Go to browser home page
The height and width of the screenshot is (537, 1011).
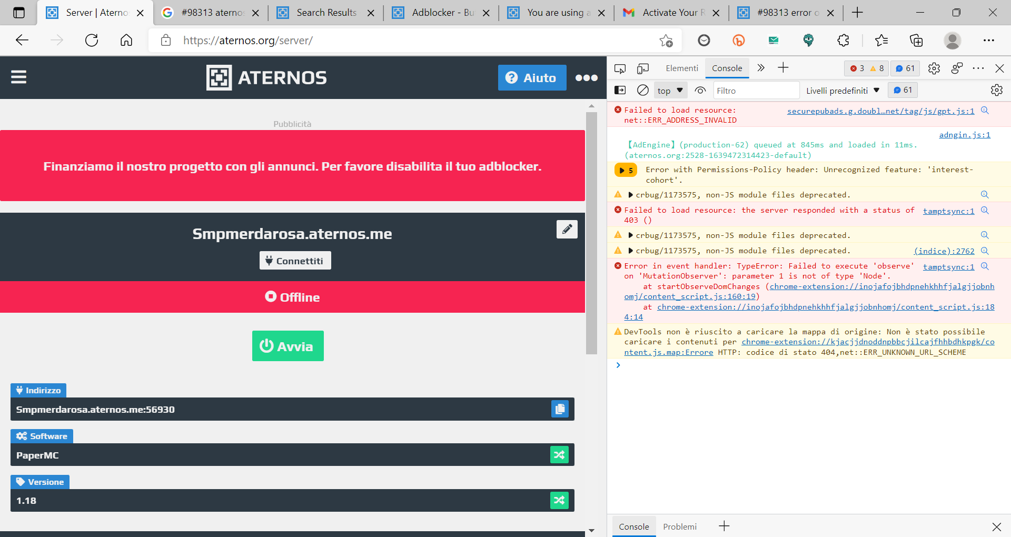[x=126, y=41]
